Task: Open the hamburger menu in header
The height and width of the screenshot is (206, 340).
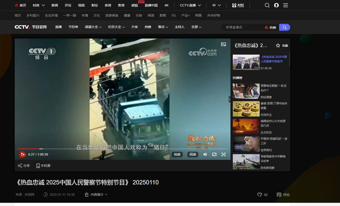Action: (286, 5)
